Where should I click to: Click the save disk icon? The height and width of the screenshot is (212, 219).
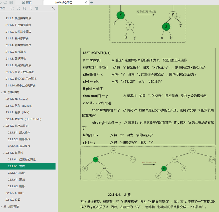pos(11,2)
